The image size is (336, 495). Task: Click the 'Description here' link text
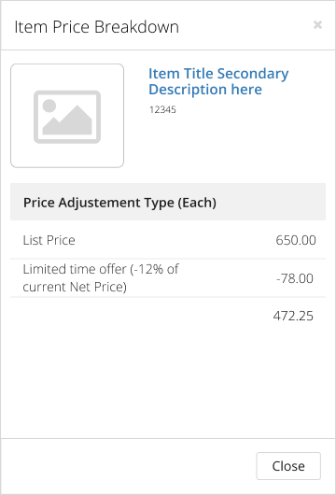[205, 90]
